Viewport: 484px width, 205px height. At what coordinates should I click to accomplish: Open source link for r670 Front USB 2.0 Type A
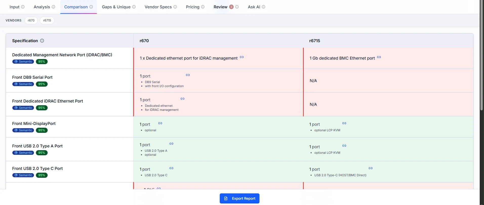tap(171, 144)
